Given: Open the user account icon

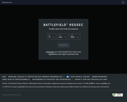Looking at the screenshot, I should pos(123,2).
